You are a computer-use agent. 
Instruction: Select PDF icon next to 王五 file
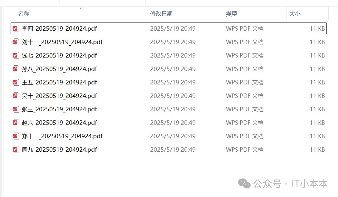pos(16,82)
